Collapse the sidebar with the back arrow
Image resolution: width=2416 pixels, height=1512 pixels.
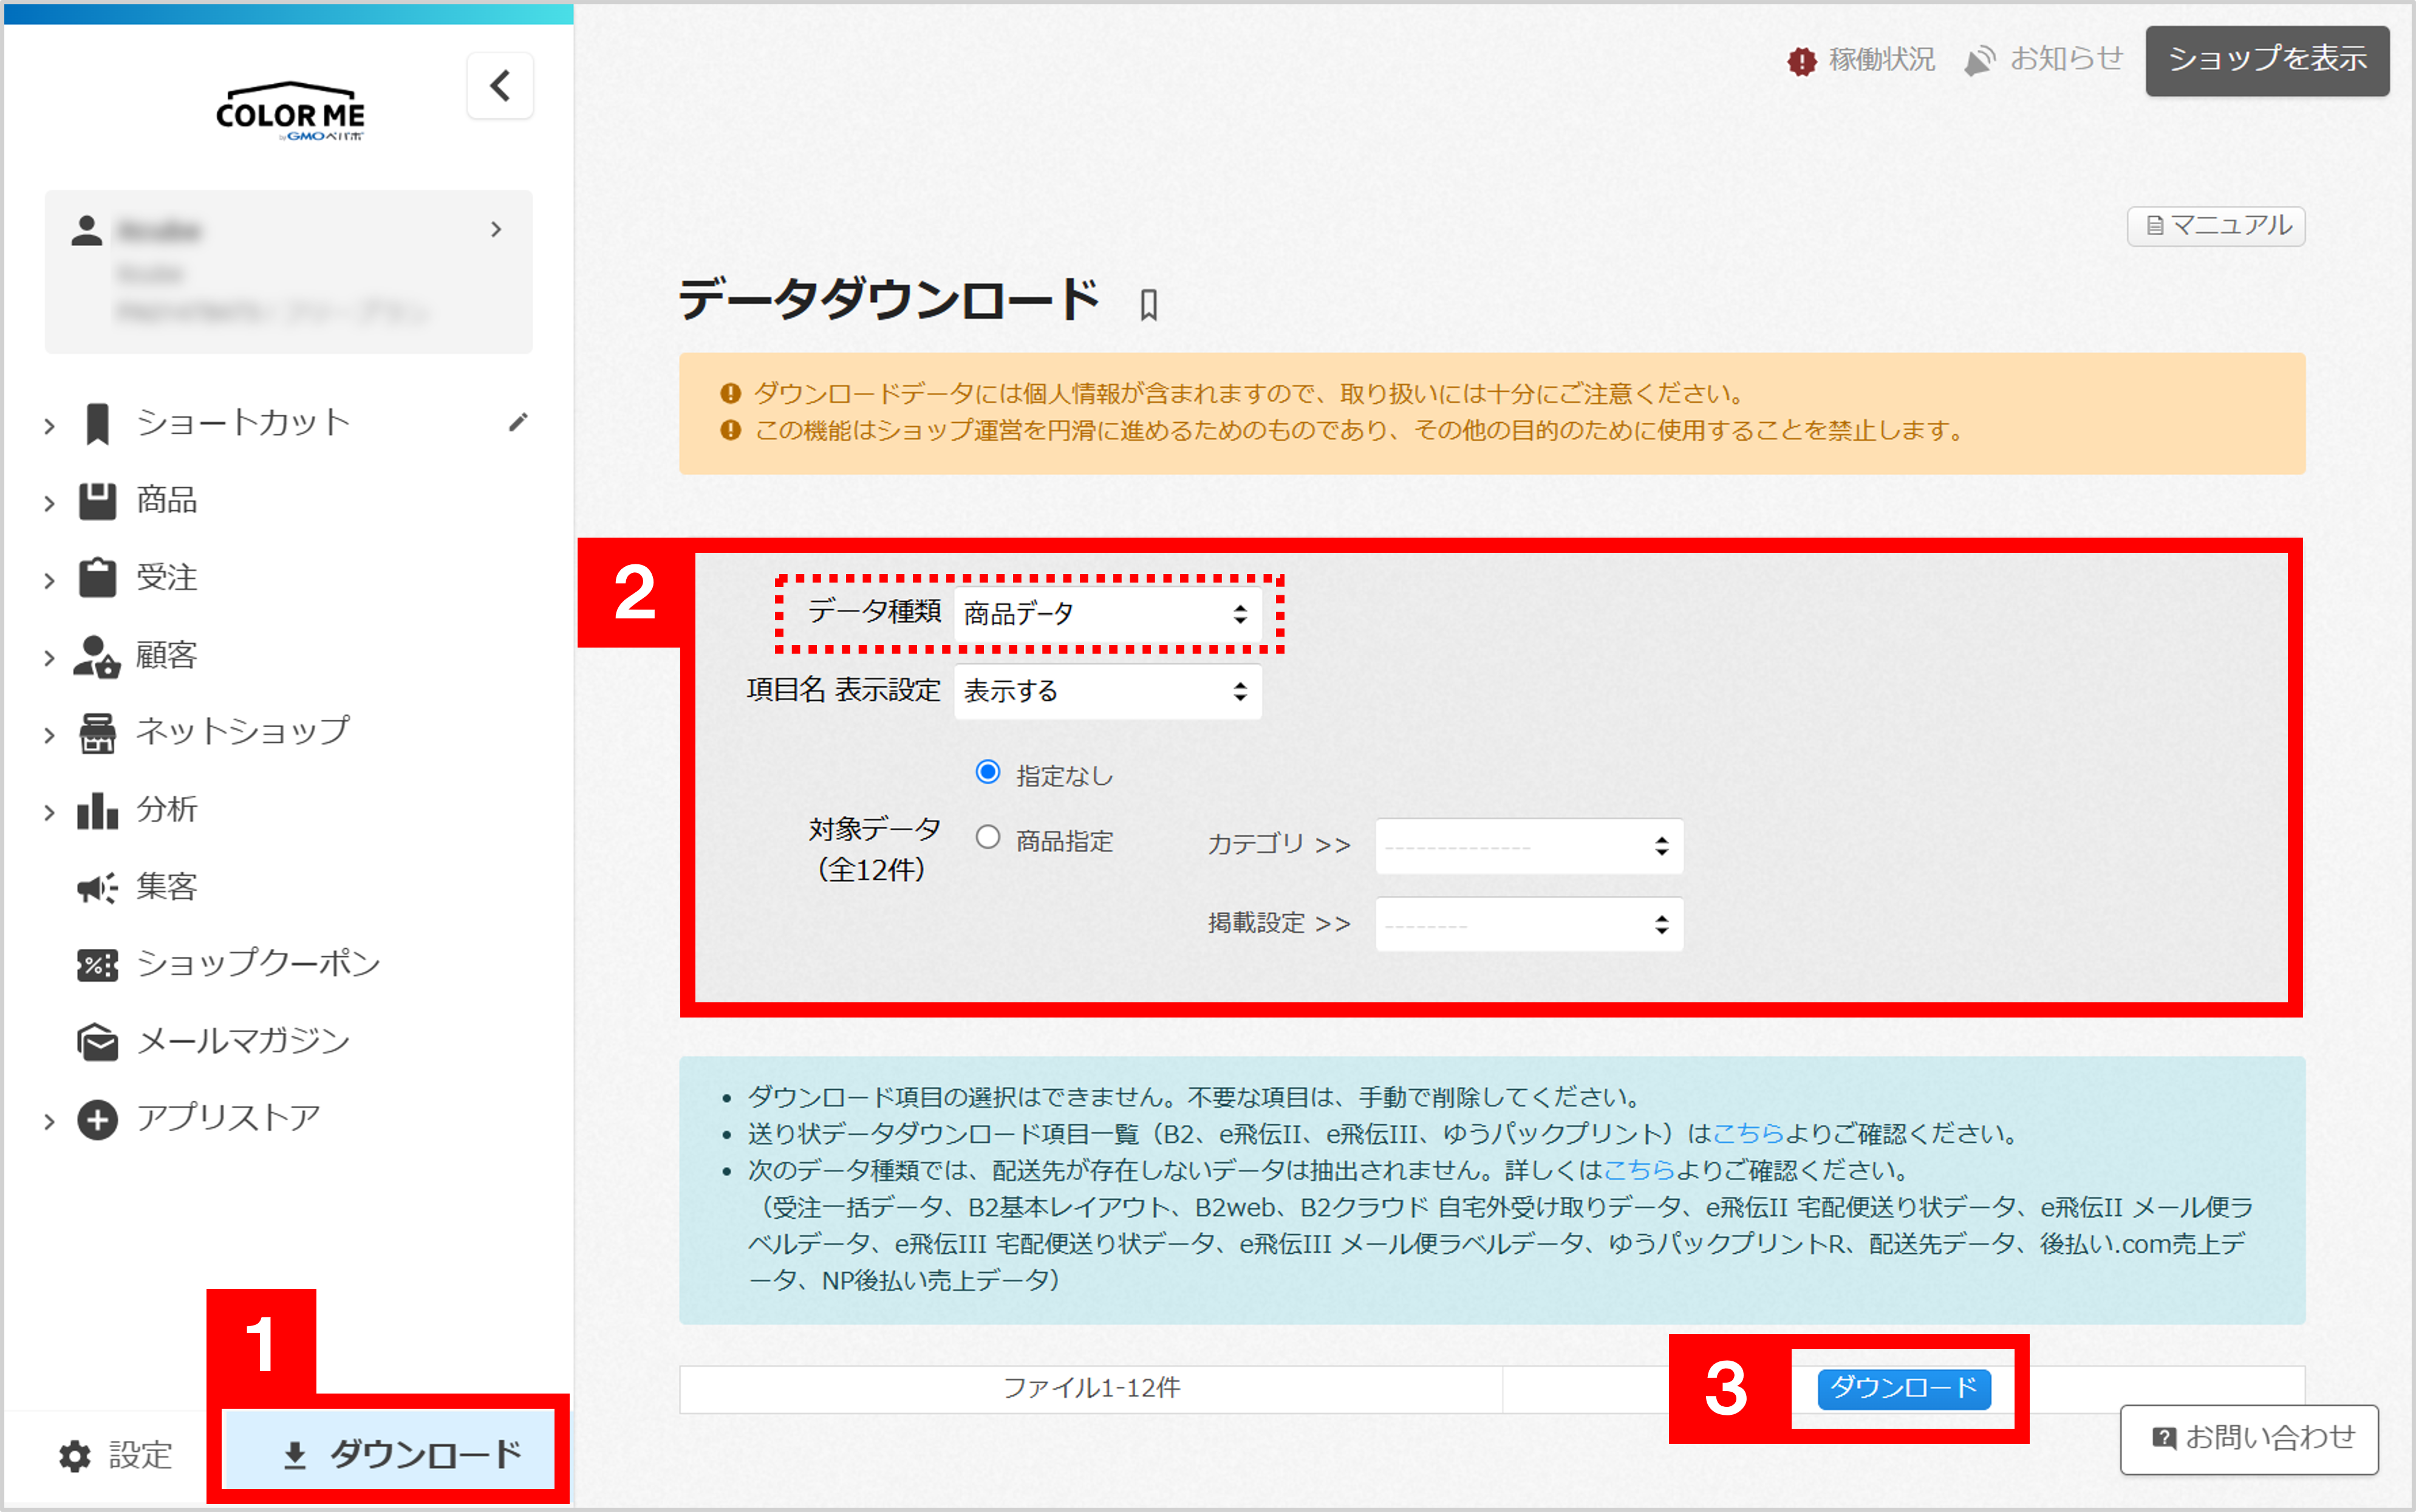point(500,85)
